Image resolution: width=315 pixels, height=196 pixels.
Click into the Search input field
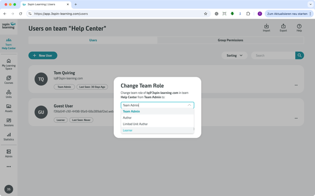[x=273, y=55]
